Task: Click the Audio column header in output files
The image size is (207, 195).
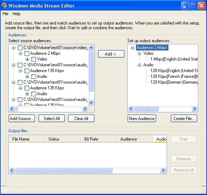Action: (160, 139)
